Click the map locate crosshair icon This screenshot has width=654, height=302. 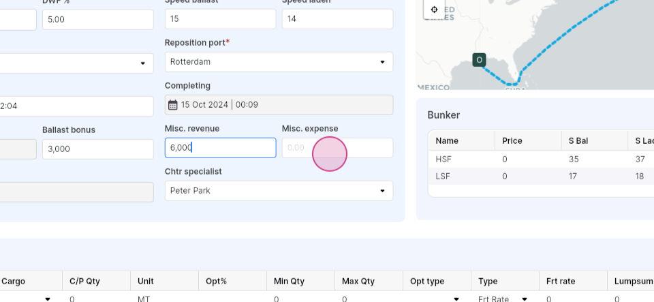point(434,9)
